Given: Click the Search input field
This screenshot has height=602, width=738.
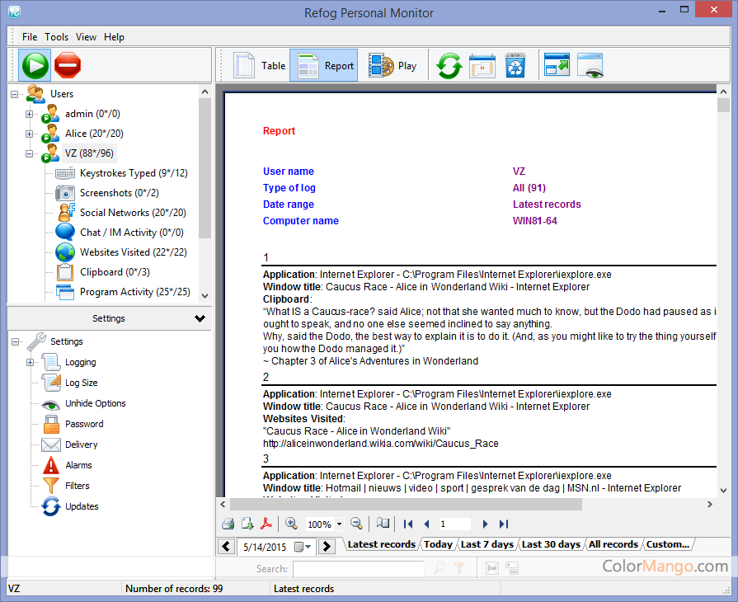Looking at the screenshot, I should 358,568.
